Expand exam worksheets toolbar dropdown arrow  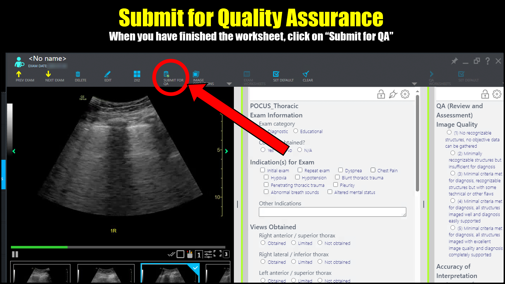click(415, 84)
